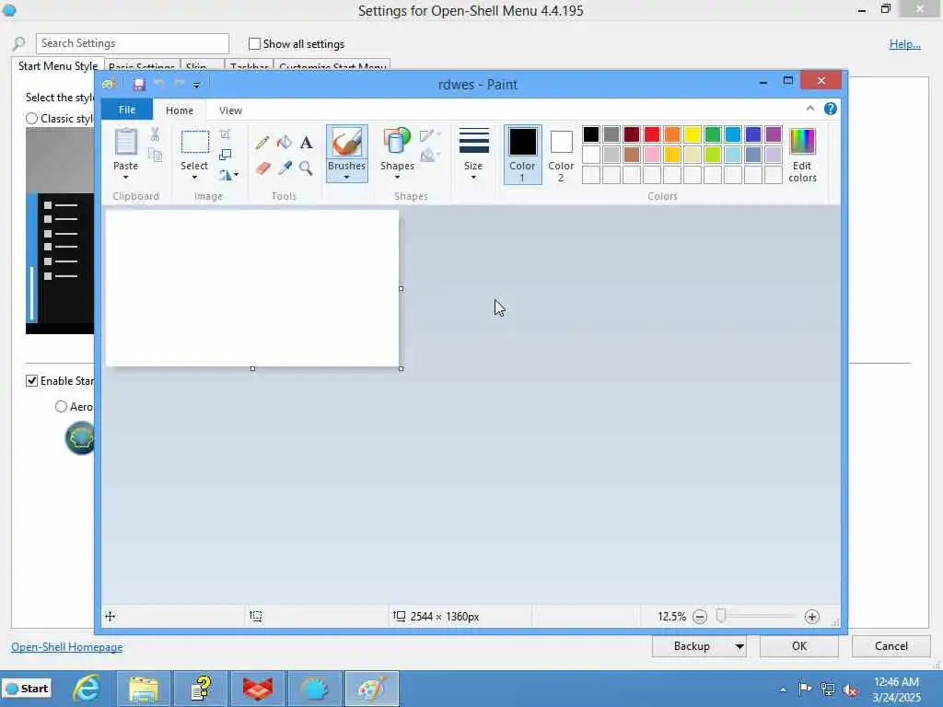Click the zoom in plus button
The width and height of the screenshot is (943, 707).
click(x=812, y=617)
